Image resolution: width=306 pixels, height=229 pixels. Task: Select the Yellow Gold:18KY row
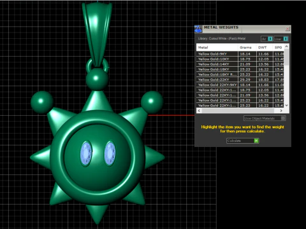coord(240,69)
